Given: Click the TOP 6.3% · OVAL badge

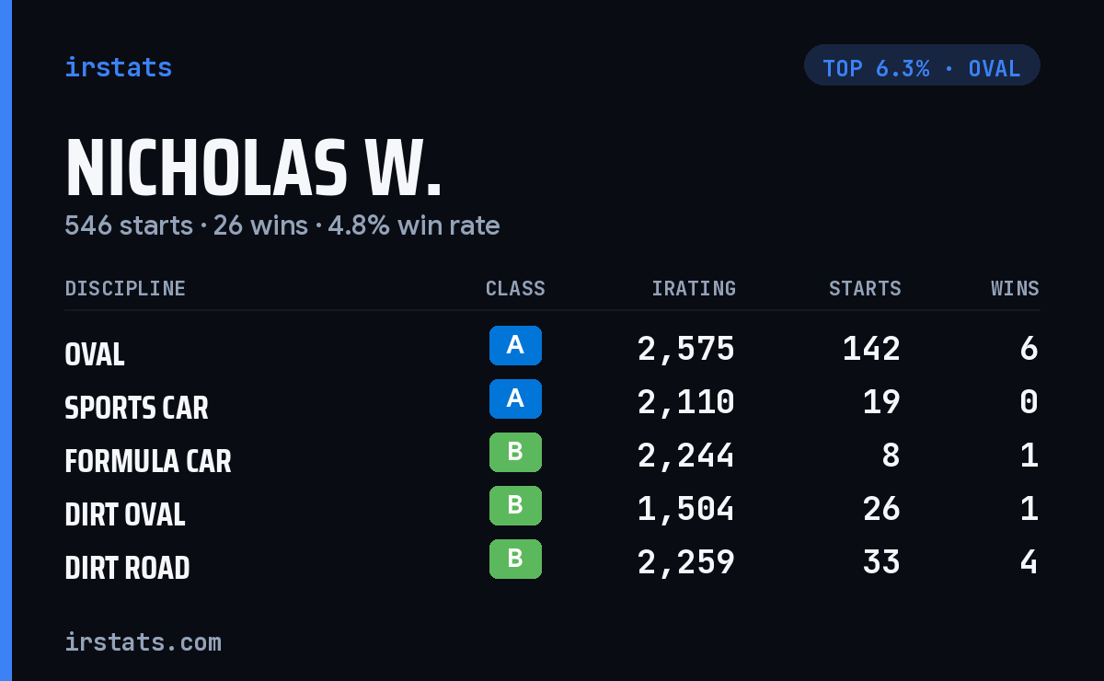Looking at the screenshot, I should [922, 65].
